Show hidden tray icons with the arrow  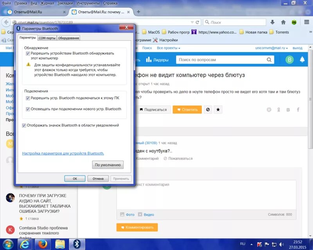(x=252, y=245)
